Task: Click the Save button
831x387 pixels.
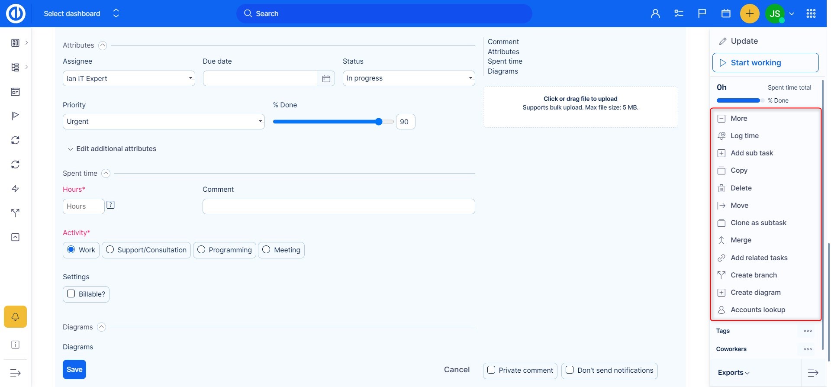Action: click(x=74, y=370)
